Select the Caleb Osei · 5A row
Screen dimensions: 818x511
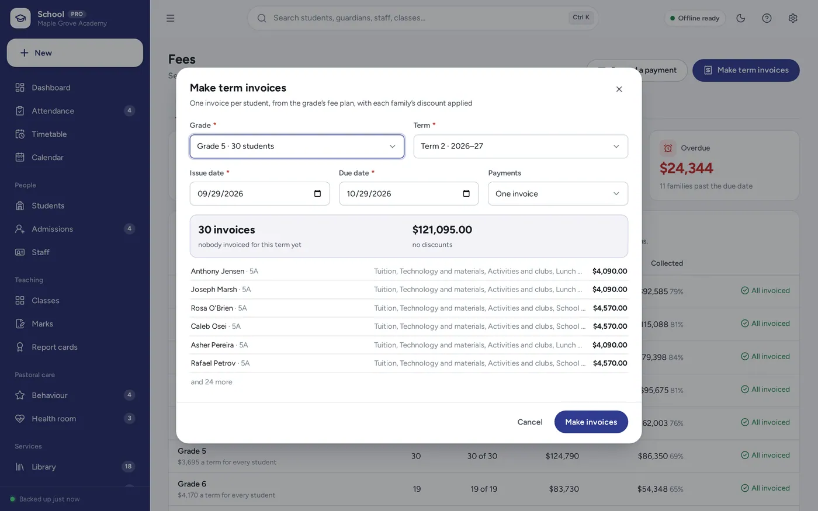(x=409, y=326)
